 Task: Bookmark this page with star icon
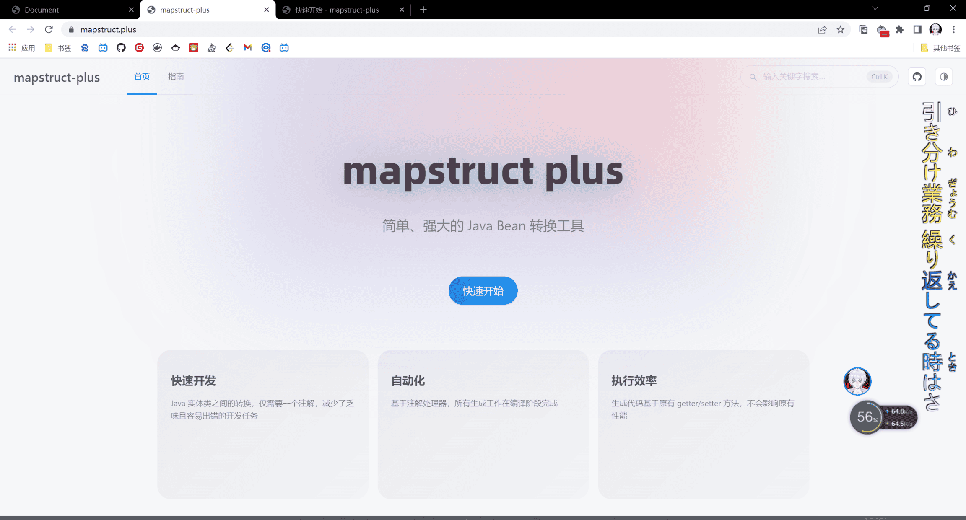click(x=841, y=29)
